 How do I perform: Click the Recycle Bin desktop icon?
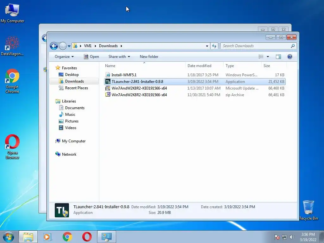(x=308, y=210)
